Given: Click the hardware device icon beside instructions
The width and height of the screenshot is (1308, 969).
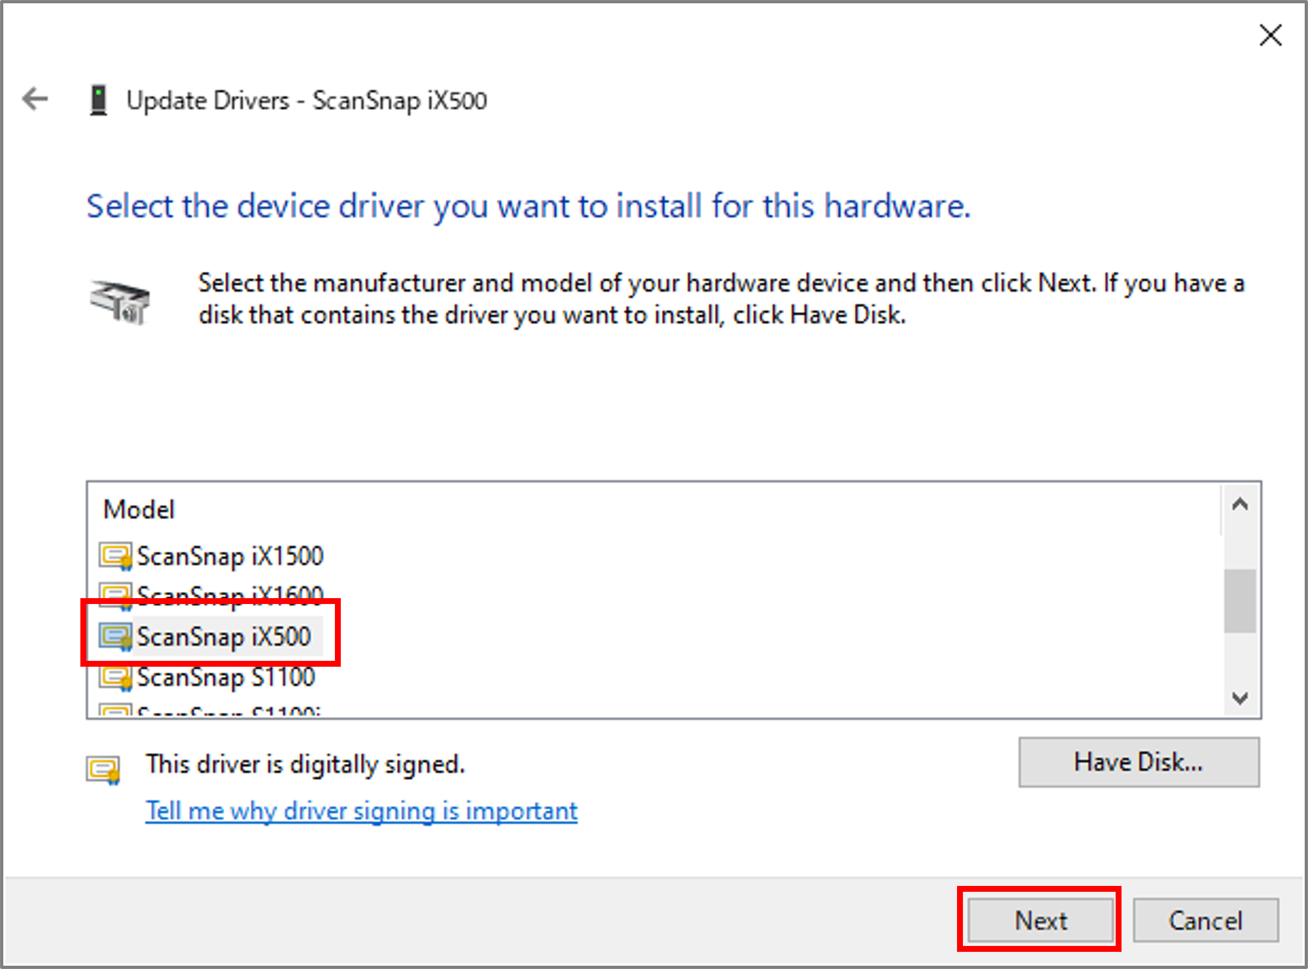Looking at the screenshot, I should pyautogui.click(x=120, y=302).
